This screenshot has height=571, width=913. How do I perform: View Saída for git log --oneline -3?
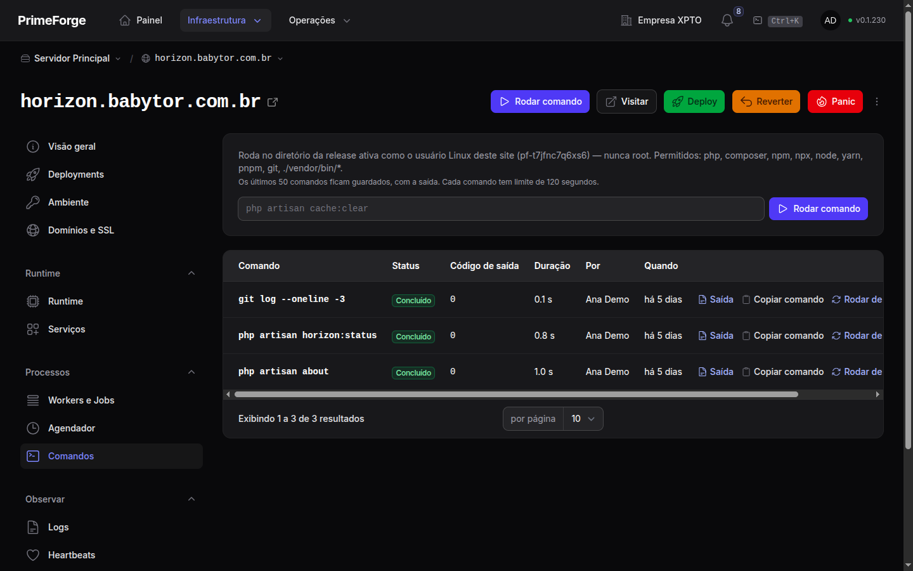pos(716,299)
